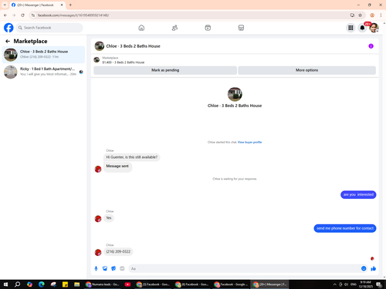Viewport: 386px width, 289px height.
Task: Open the Marketplace storefront icon in top navigation
Action: pyautogui.click(x=241, y=28)
